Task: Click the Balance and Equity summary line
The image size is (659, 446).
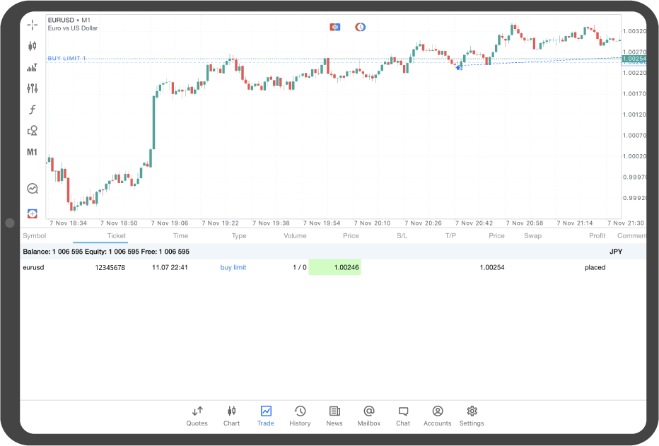Action: (x=106, y=252)
